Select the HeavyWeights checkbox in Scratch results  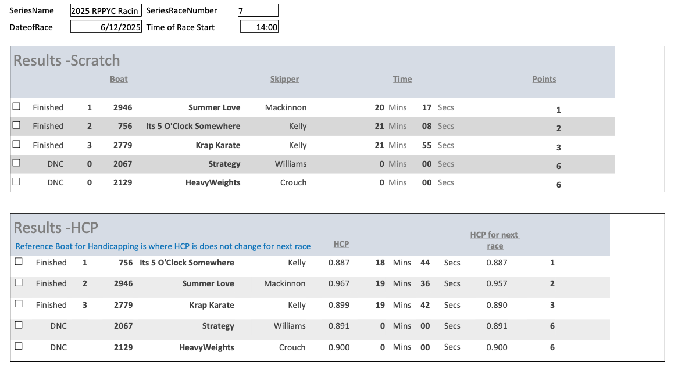pos(16,181)
